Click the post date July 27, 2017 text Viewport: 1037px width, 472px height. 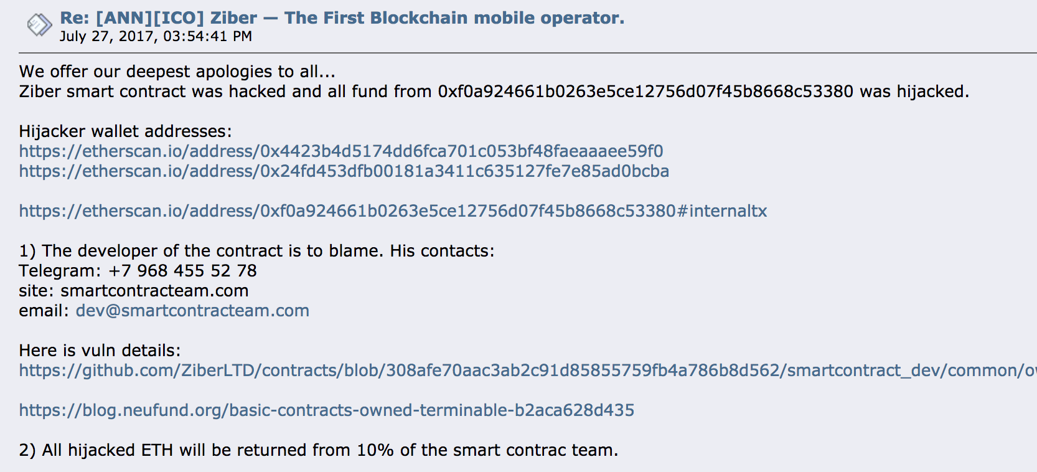[156, 36]
